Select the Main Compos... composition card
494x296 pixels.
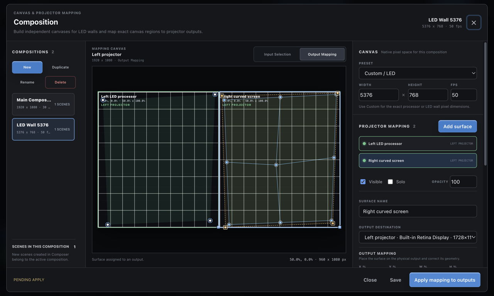pos(43,104)
